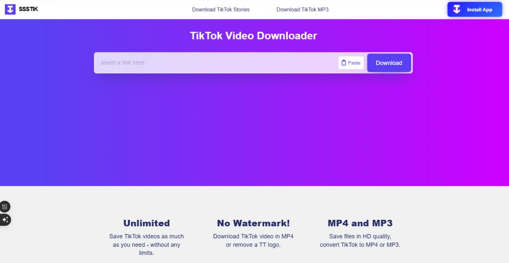Screen dimensions: 509x263
Task: Open Download TikTok Stories page
Action: [221, 10]
